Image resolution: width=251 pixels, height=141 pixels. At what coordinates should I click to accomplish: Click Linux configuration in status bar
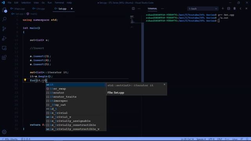(235, 139)
